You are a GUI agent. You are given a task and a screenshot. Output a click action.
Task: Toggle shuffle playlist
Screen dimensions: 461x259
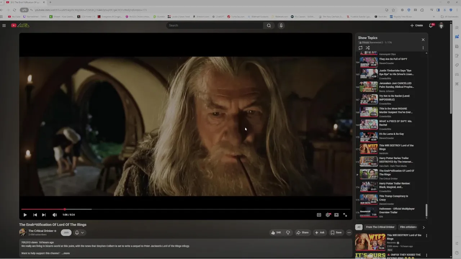point(368,48)
